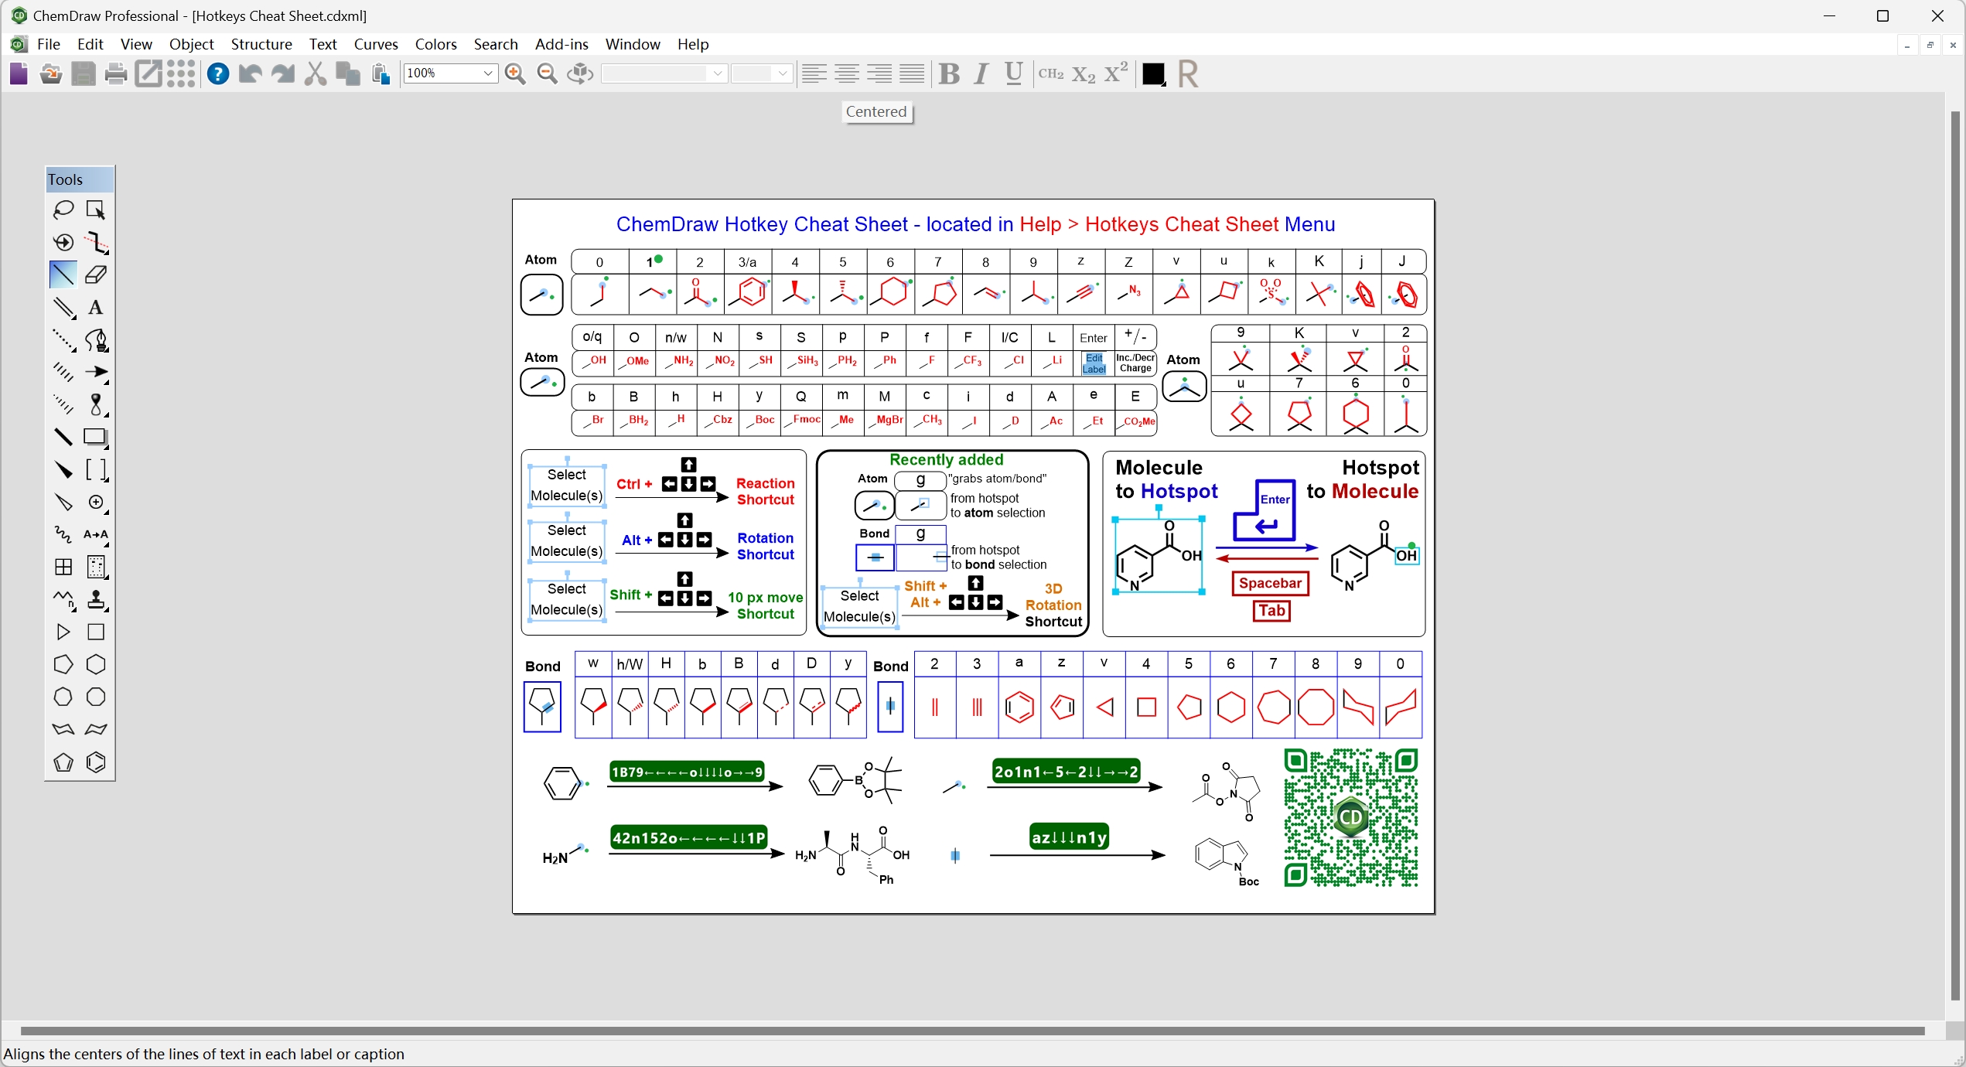Click the 1B79 hotkey sequence label
The width and height of the screenshot is (1966, 1067).
click(x=688, y=772)
